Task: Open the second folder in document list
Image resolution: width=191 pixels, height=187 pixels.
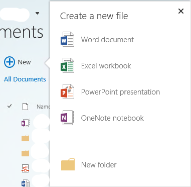Action: click(26, 153)
